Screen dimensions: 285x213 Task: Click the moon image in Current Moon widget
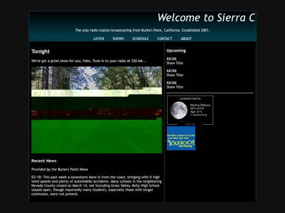coord(179,110)
